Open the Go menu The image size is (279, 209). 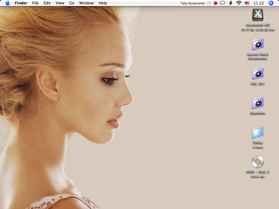72,3
